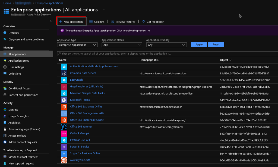The height and width of the screenshot is (167, 278).
Task: Click Preview features in the toolbar
Action: 123,22
